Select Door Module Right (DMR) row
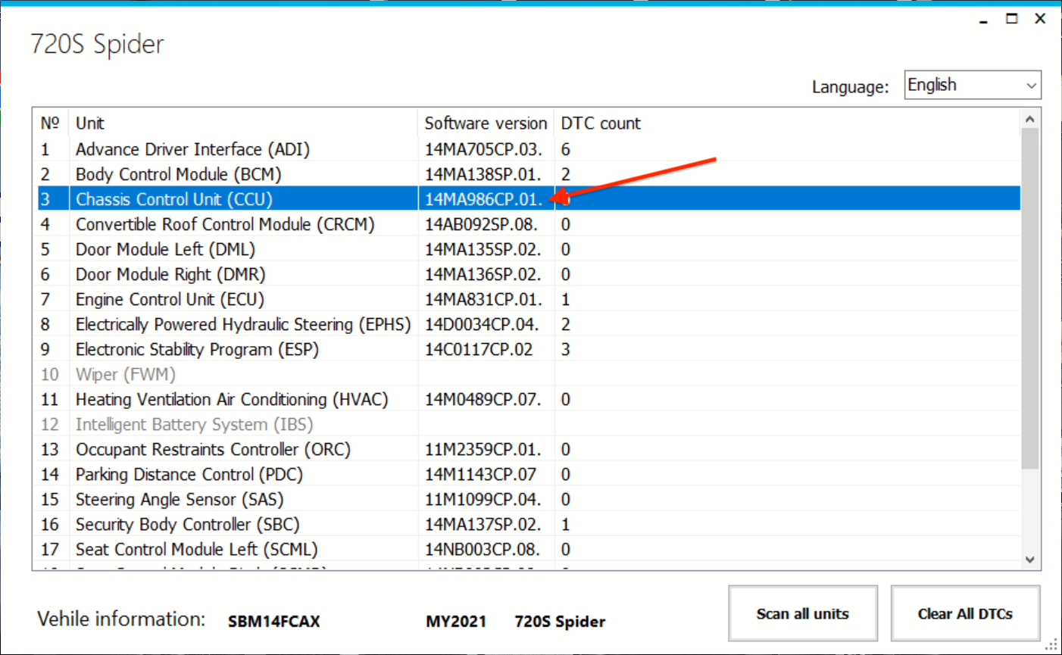 529,274
